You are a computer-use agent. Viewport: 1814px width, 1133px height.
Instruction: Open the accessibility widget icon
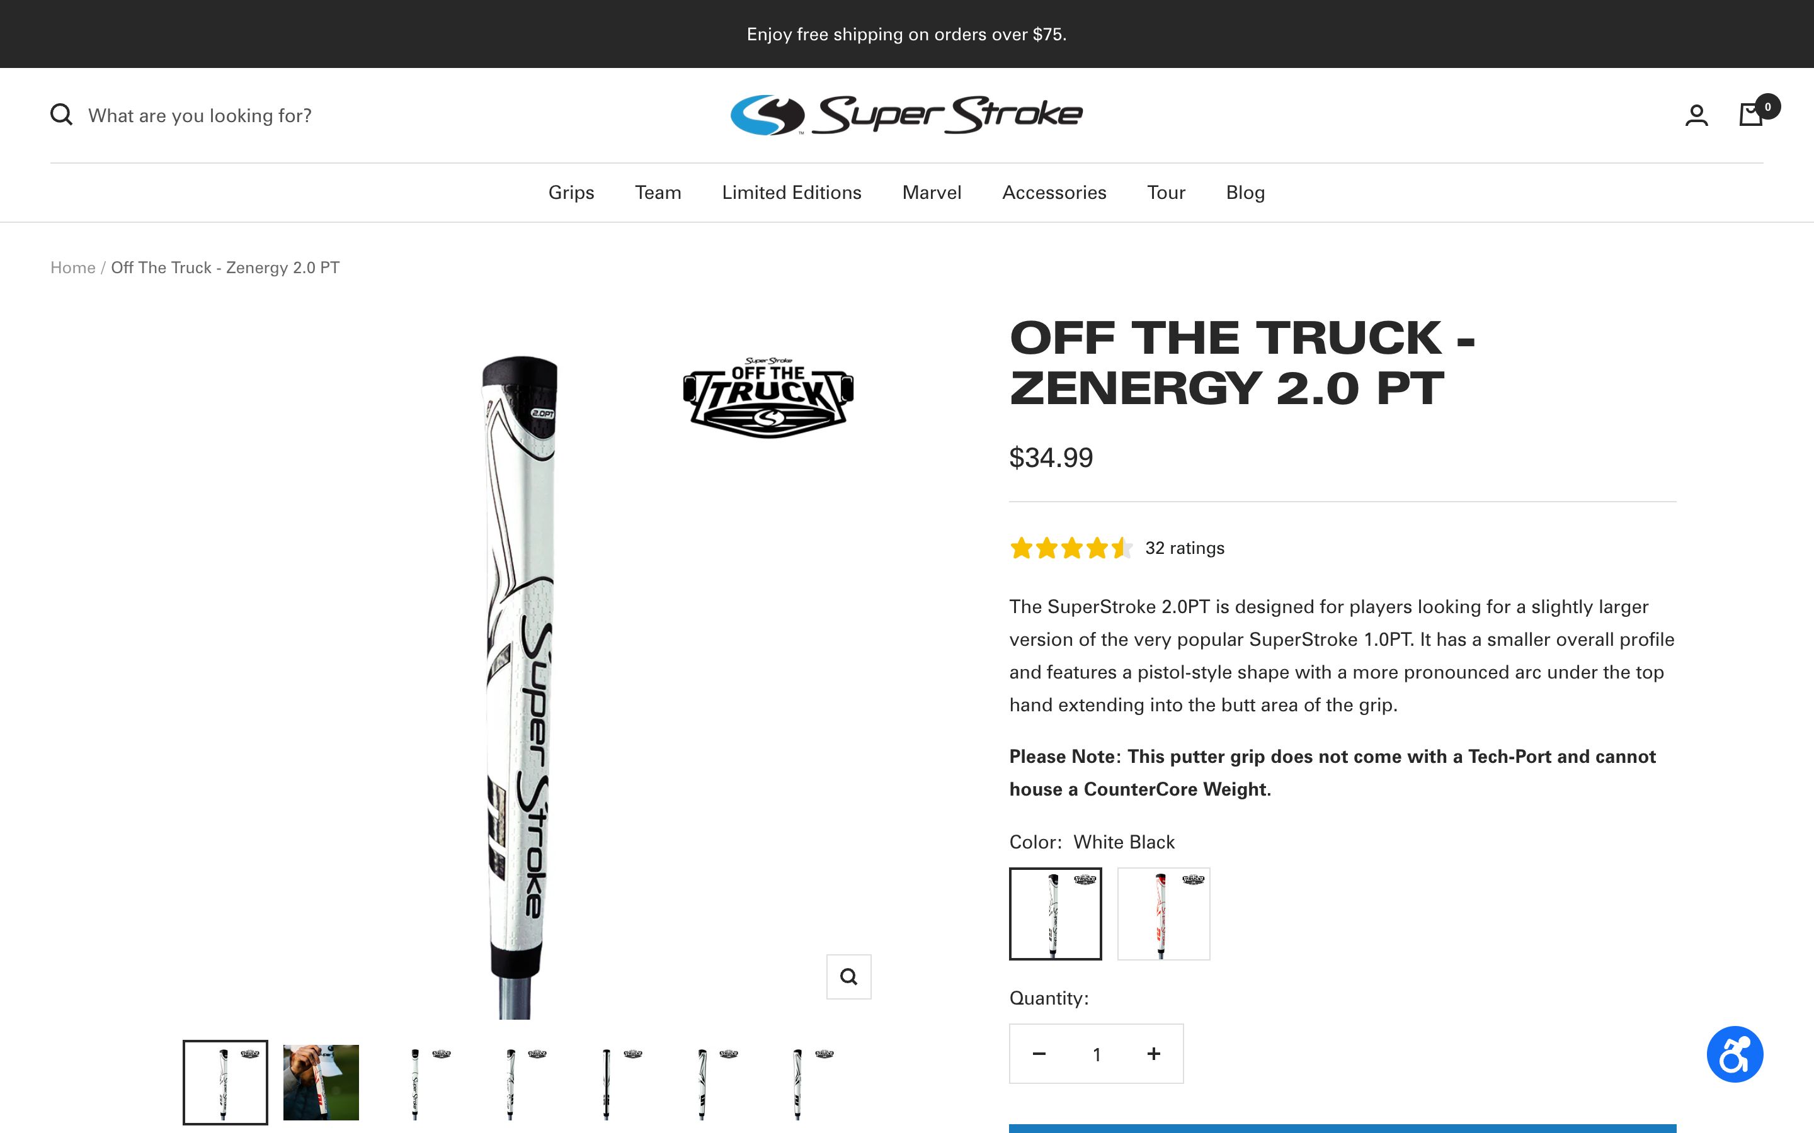[1735, 1054]
